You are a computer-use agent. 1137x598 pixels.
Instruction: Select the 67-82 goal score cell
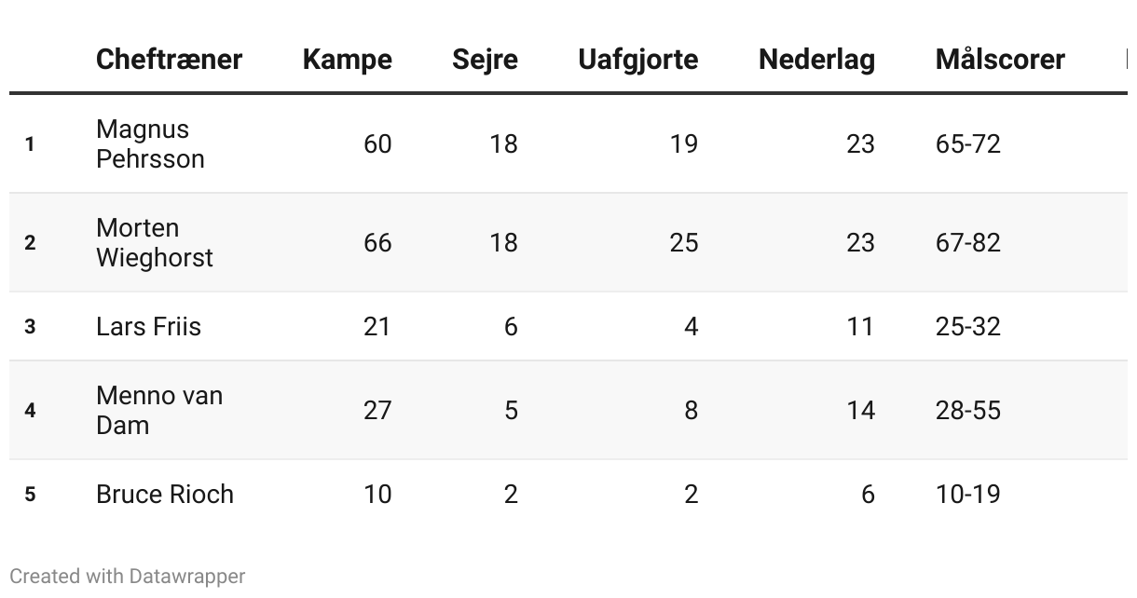pos(968,242)
